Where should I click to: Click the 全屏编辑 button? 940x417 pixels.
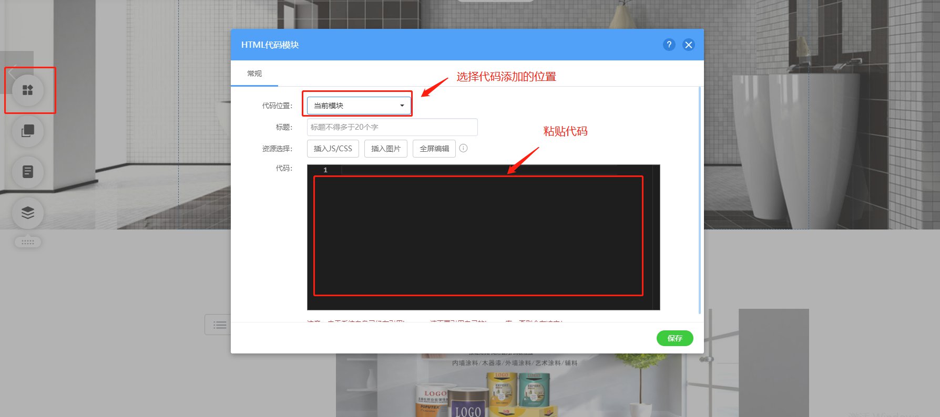434,149
